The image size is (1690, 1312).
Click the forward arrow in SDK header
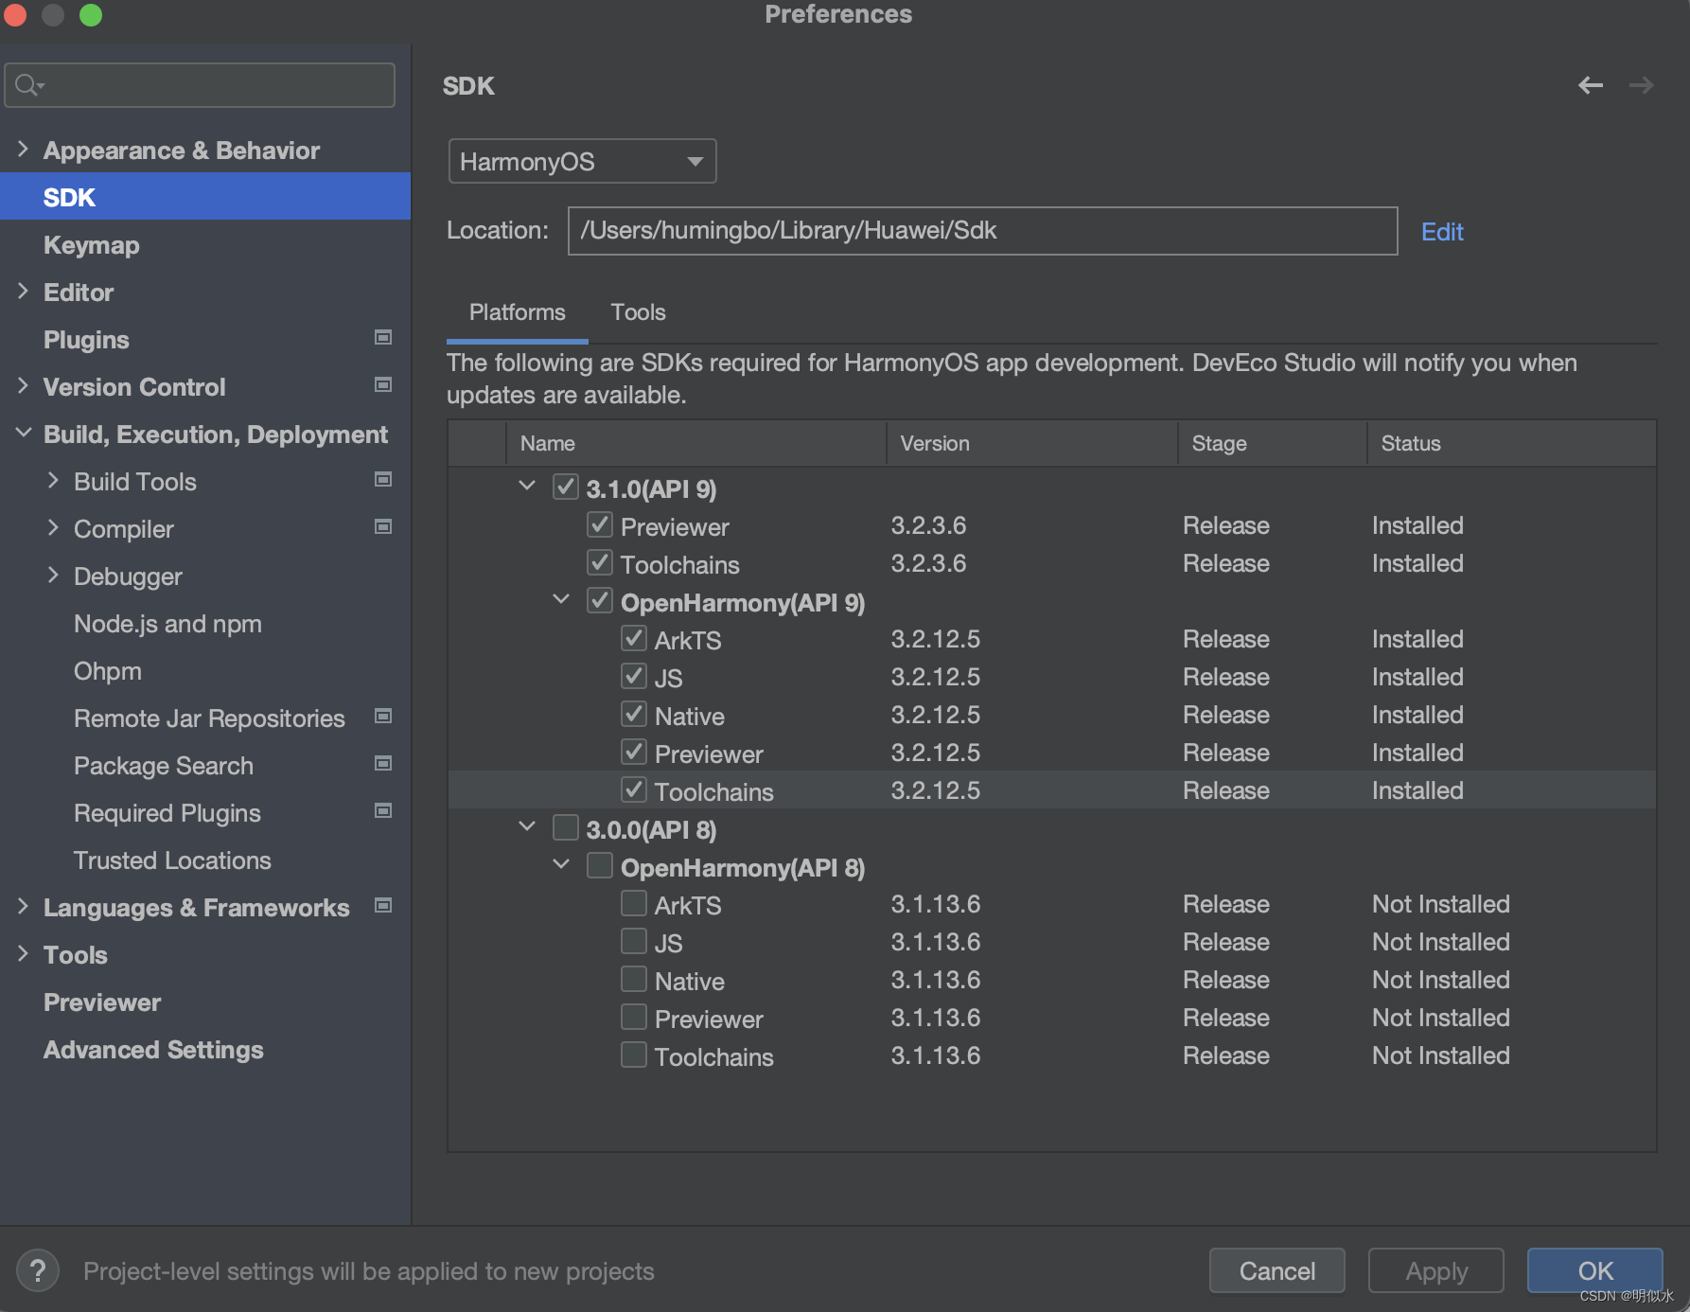1641,86
